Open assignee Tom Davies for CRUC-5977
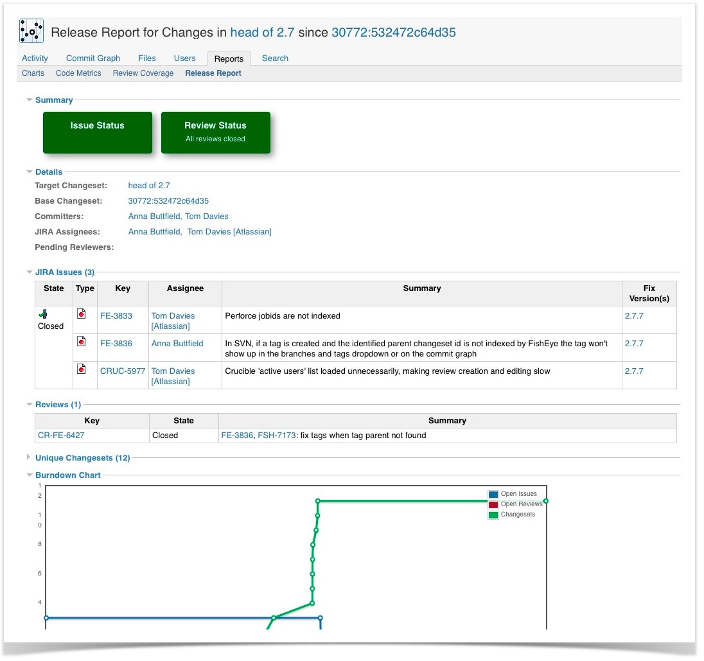This screenshot has width=704, height=661. [173, 376]
